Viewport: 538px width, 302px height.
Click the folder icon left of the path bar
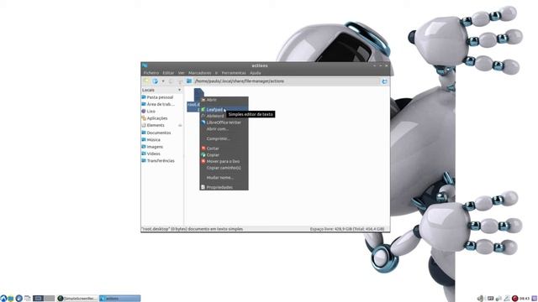point(189,81)
